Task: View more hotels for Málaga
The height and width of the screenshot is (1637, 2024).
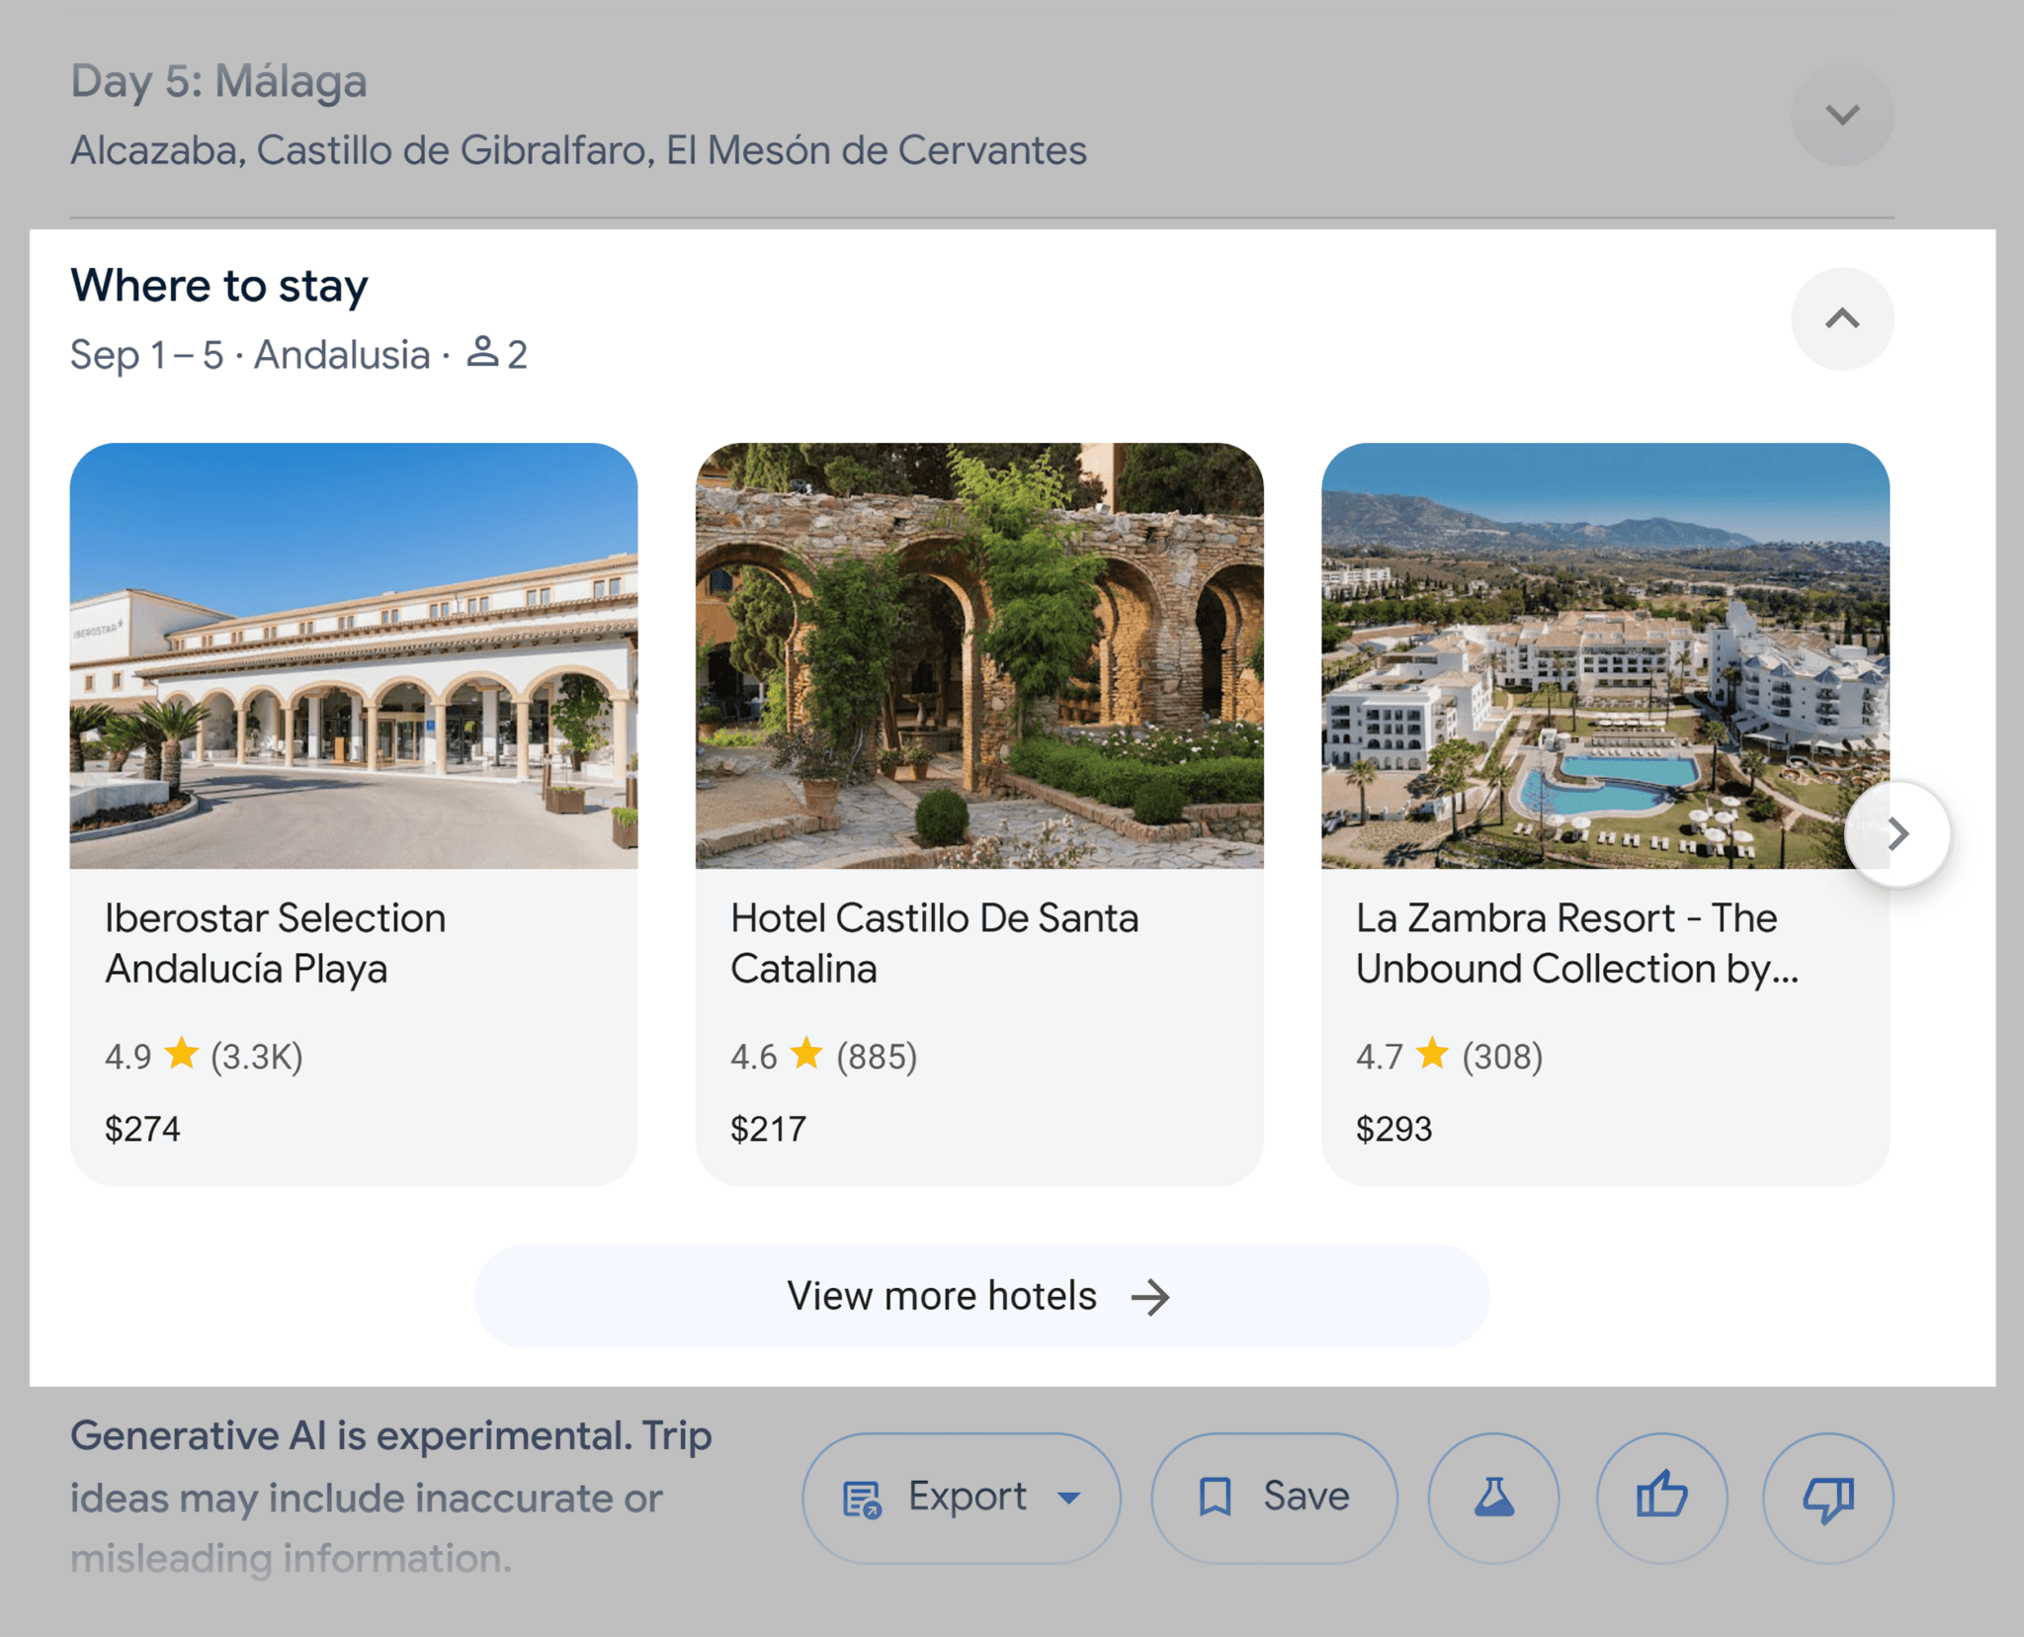Action: [981, 1295]
